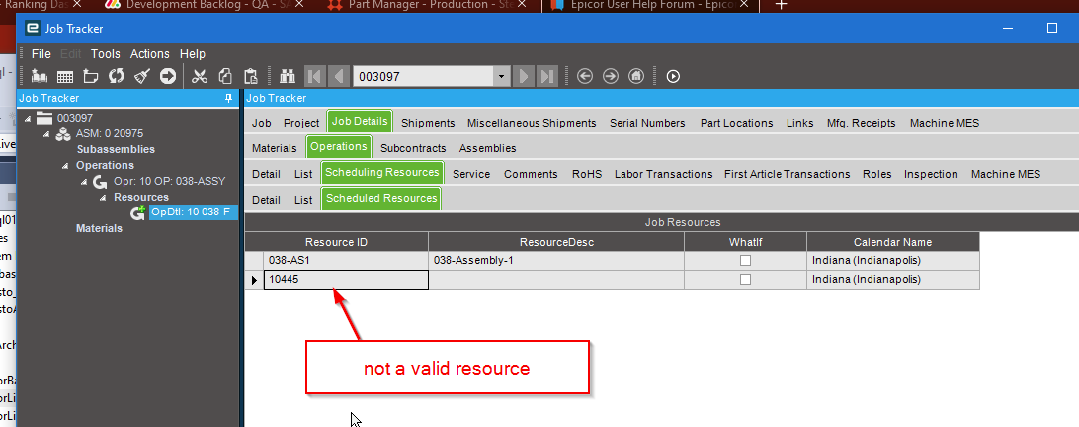Go to previous record navigation button
Screen dimensions: 1079x427
(339, 76)
